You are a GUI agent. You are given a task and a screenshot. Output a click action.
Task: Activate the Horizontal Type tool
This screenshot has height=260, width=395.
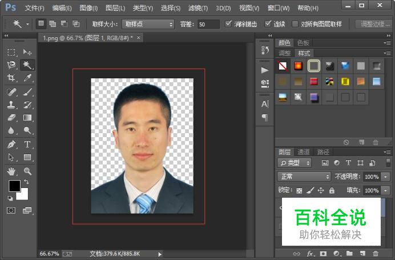[x=27, y=144]
